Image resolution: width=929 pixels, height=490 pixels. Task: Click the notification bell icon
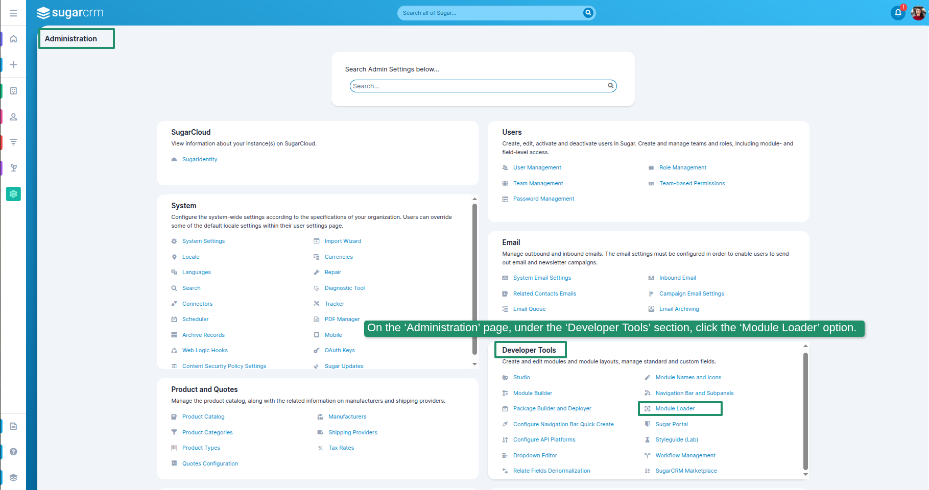897,13
